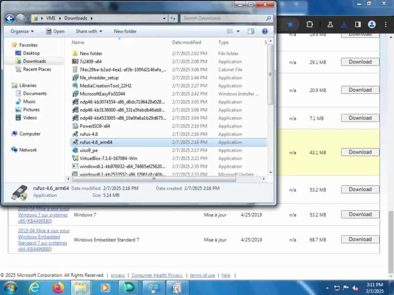Click Download button in 43.1 MB row

coord(360,152)
